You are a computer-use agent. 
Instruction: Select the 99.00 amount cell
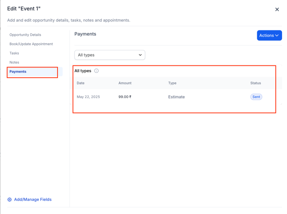pyautogui.click(x=125, y=97)
